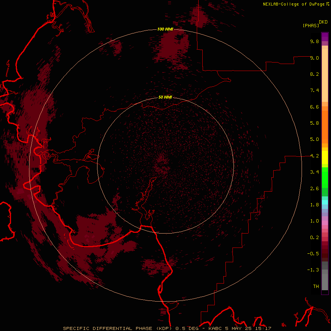Click the -0.5 scale value
Viewport: 331px width, 331px height.
[x=313, y=254]
